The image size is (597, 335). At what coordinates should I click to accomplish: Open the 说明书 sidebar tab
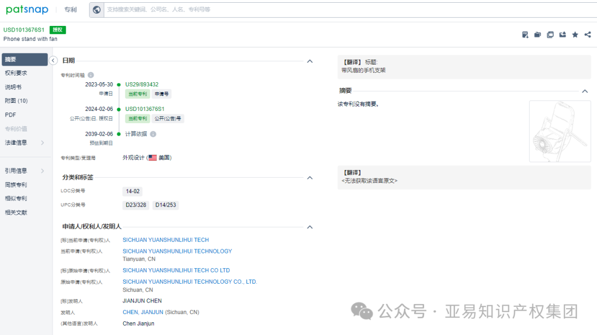[x=13, y=87]
